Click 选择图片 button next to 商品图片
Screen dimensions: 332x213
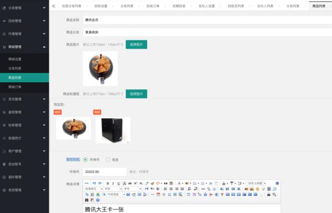click(136, 45)
